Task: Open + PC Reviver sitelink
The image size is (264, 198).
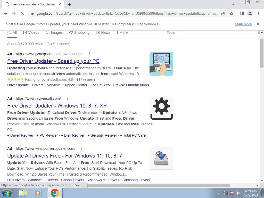Action: 47,135
